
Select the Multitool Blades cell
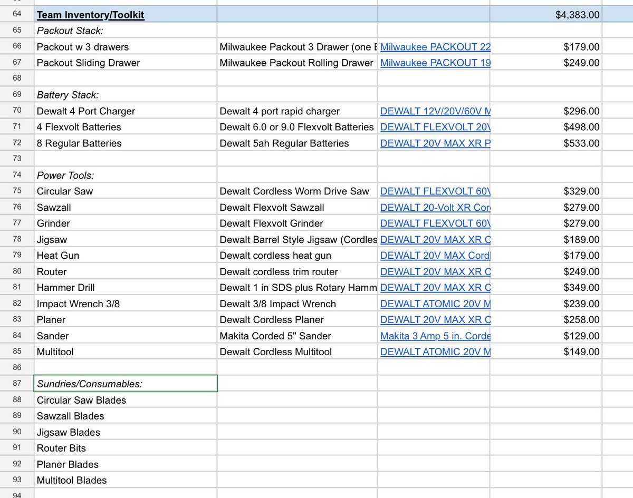(126, 480)
